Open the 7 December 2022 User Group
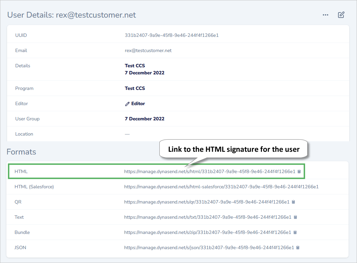The image size is (357, 263). (x=144, y=119)
